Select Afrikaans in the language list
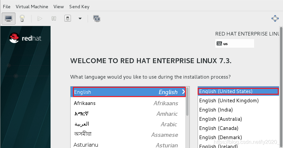Viewport: 283px width, 148px height. tap(128, 103)
